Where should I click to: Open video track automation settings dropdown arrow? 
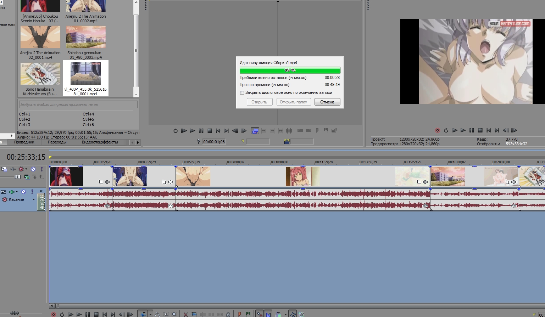click(26, 169)
